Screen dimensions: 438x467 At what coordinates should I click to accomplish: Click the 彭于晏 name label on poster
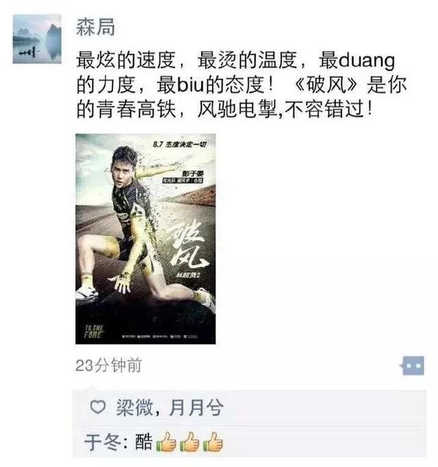(x=193, y=173)
